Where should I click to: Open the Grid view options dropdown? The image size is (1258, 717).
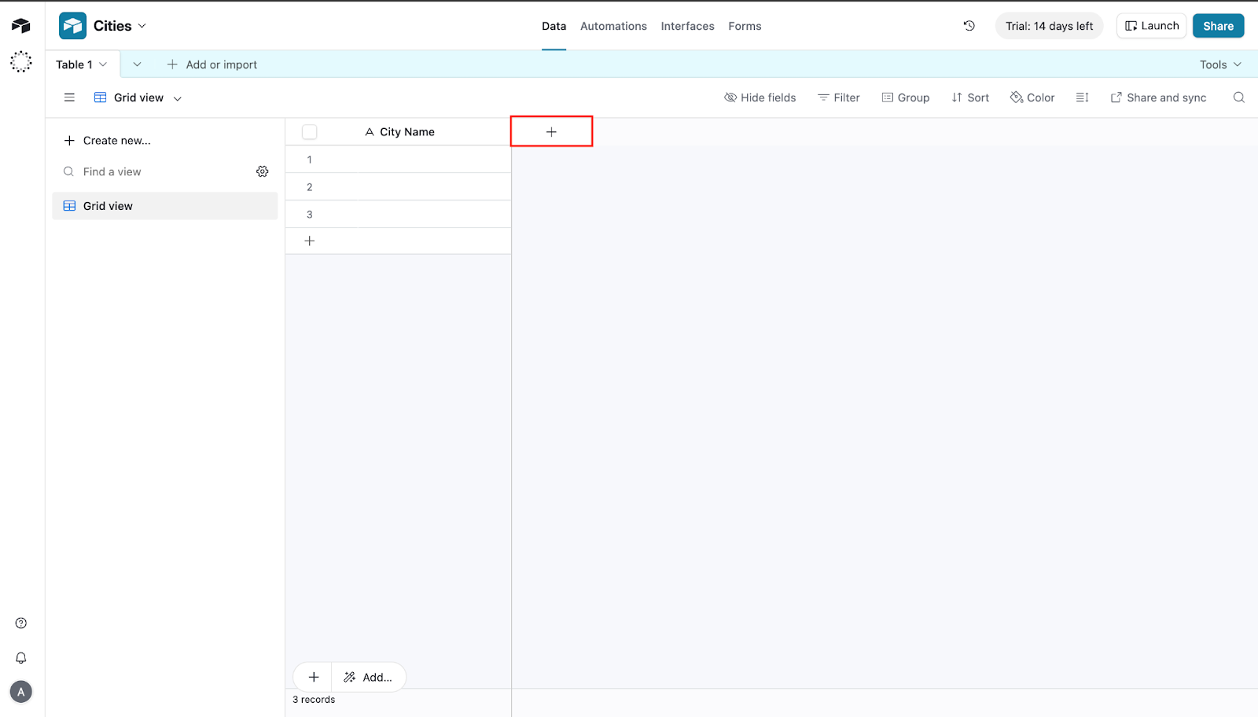point(178,98)
